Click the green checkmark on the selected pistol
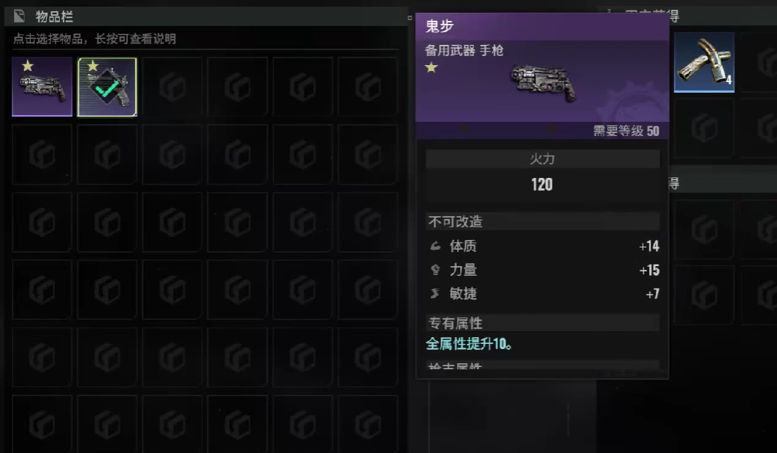The width and height of the screenshot is (777, 453). [x=106, y=90]
